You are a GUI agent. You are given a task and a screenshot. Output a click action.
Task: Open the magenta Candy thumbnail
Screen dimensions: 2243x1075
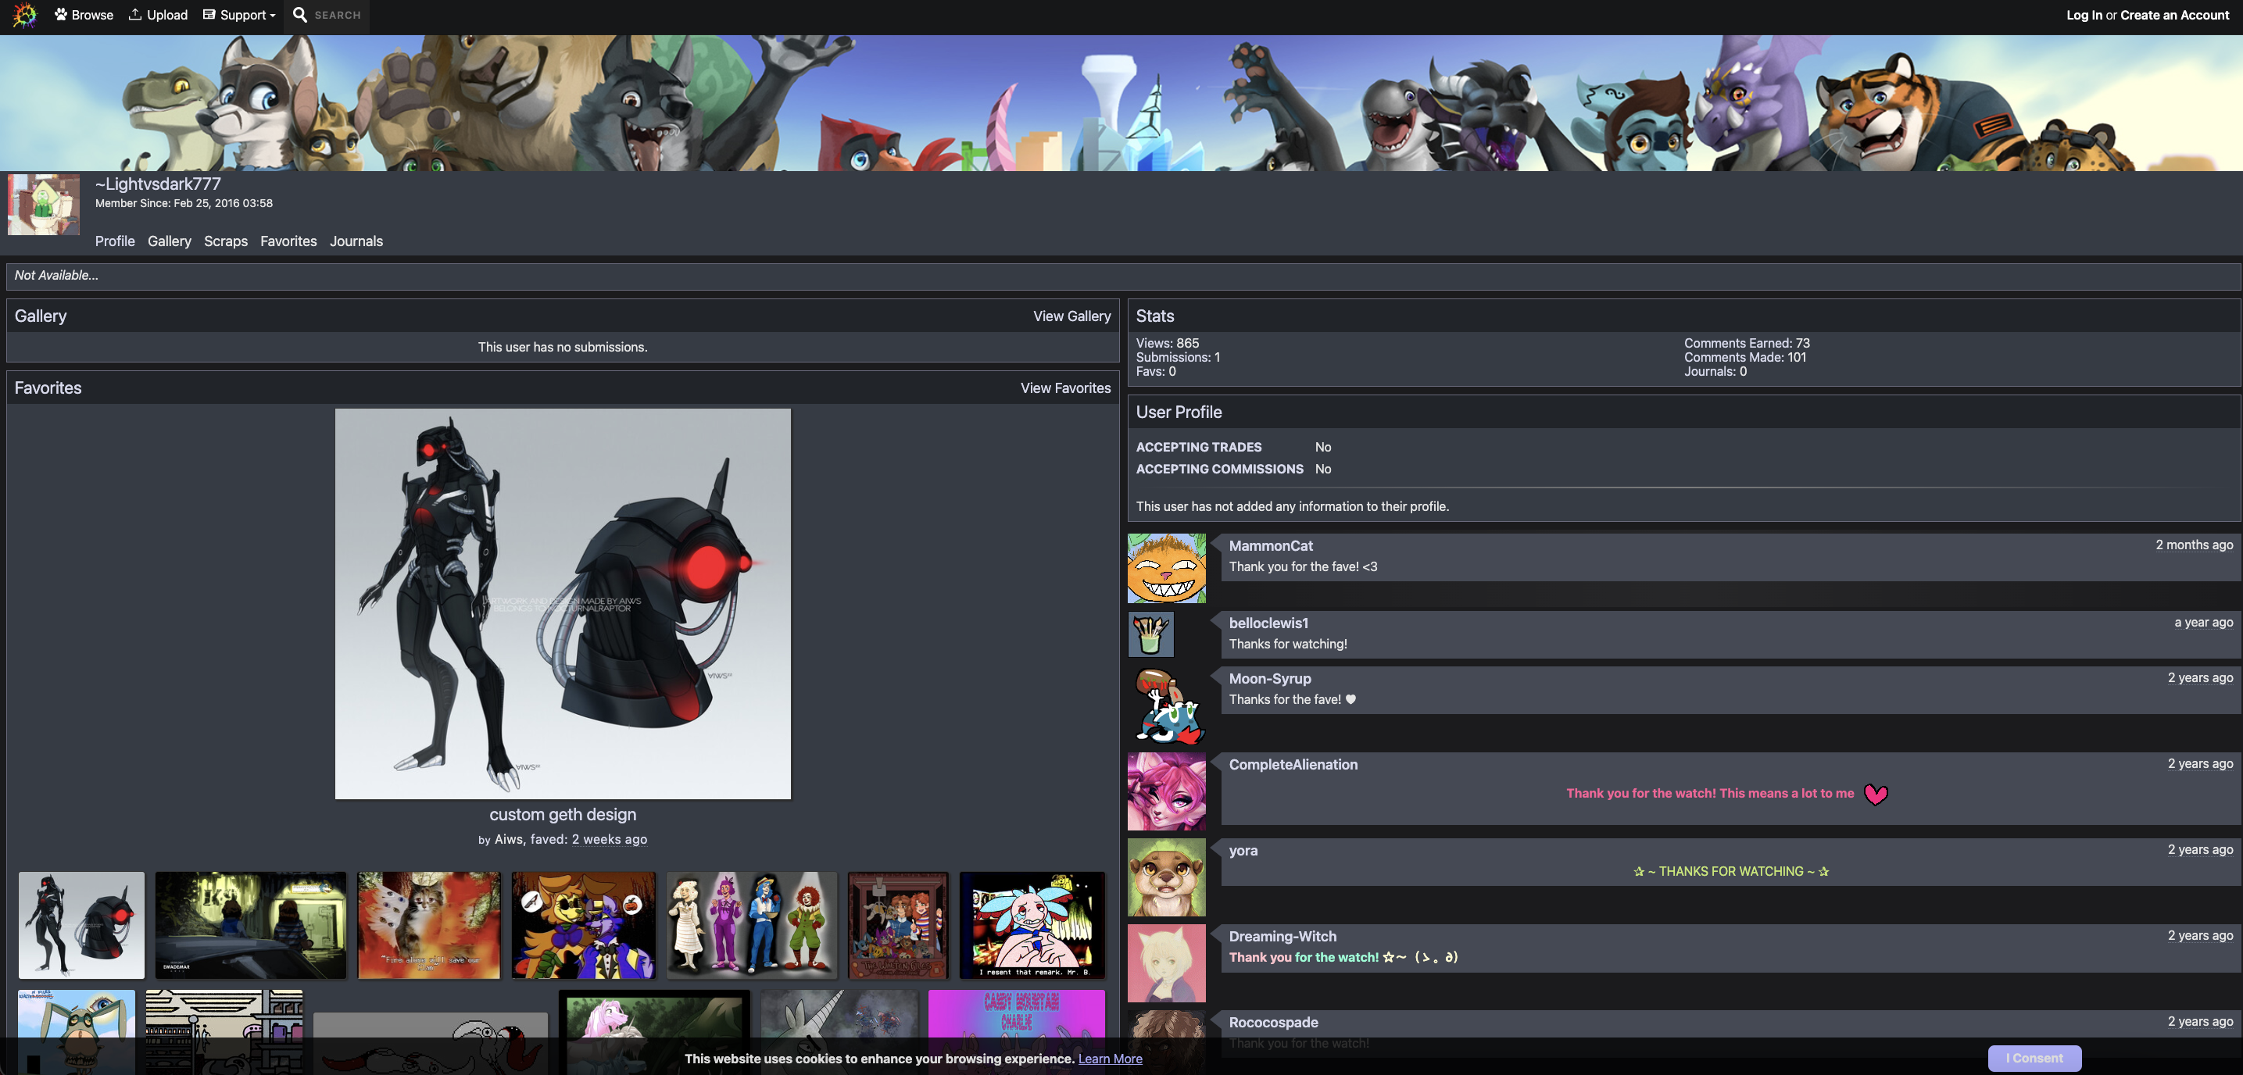pos(1016,1031)
